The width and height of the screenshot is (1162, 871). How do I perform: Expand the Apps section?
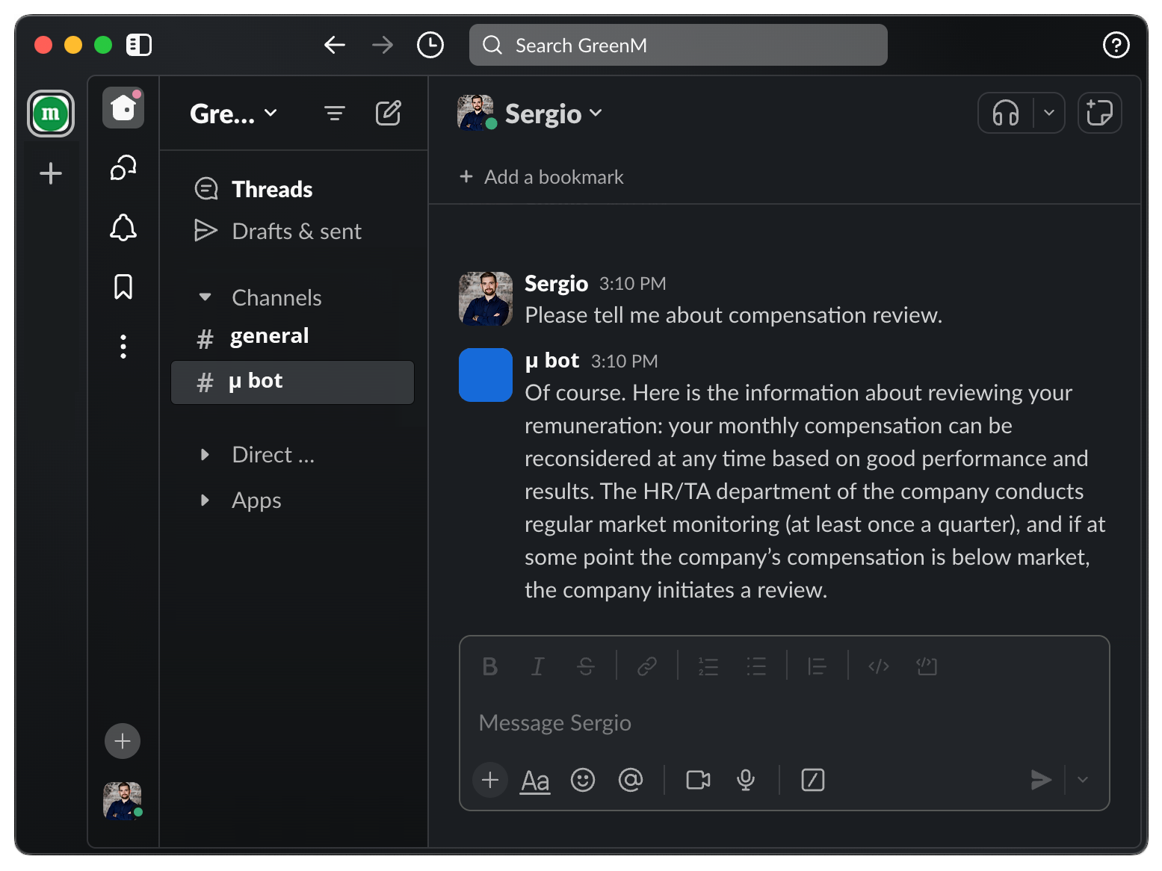[205, 500]
